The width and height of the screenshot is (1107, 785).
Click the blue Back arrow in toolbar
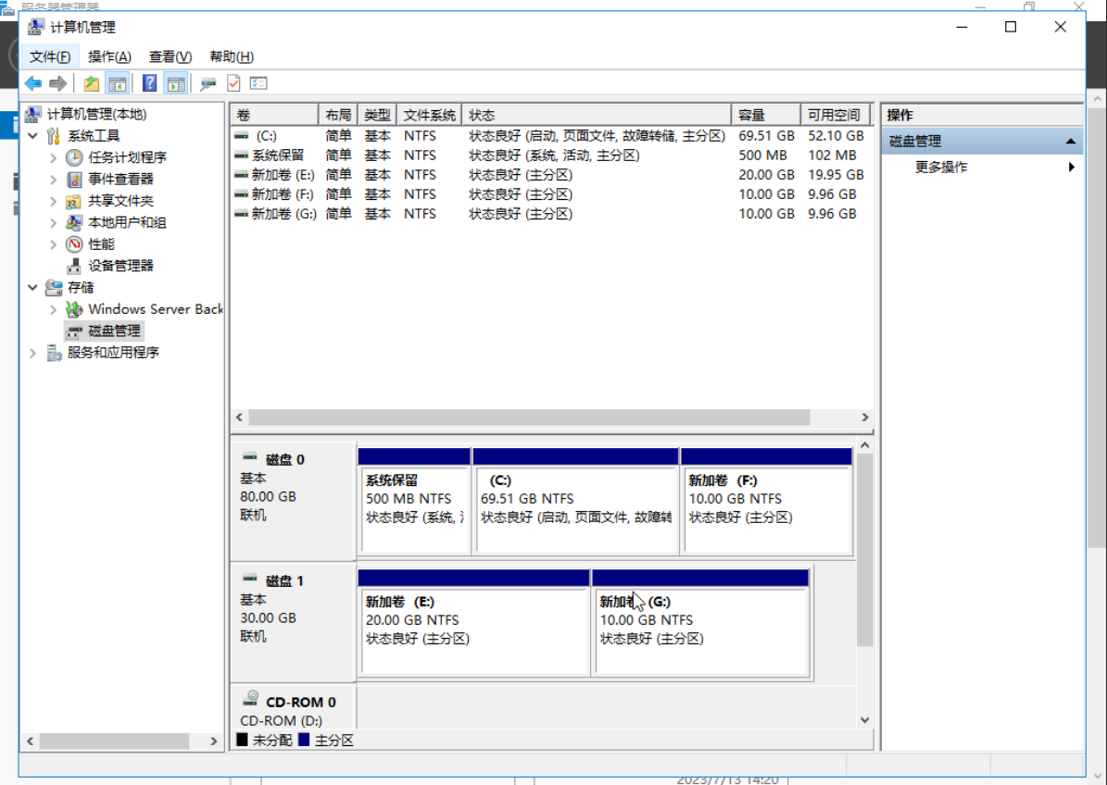pyautogui.click(x=33, y=83)
